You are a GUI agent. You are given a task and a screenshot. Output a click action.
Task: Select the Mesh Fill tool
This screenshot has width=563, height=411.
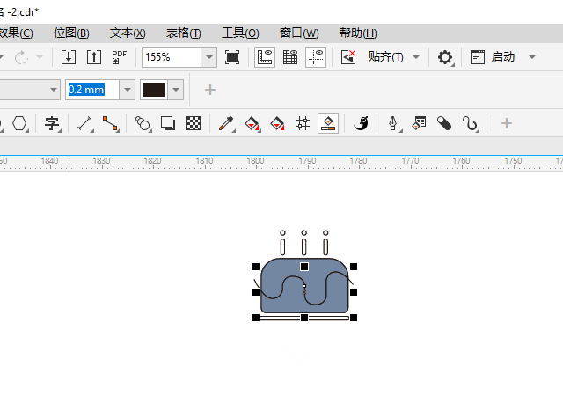coord(303,124)
